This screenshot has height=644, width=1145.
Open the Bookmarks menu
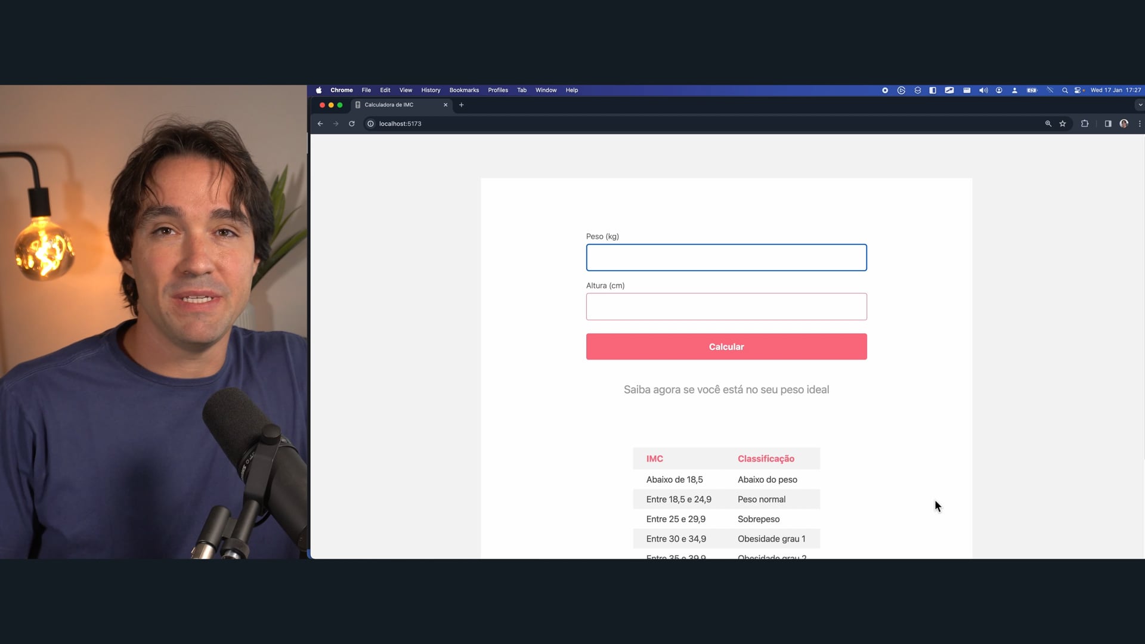point(464,90)
